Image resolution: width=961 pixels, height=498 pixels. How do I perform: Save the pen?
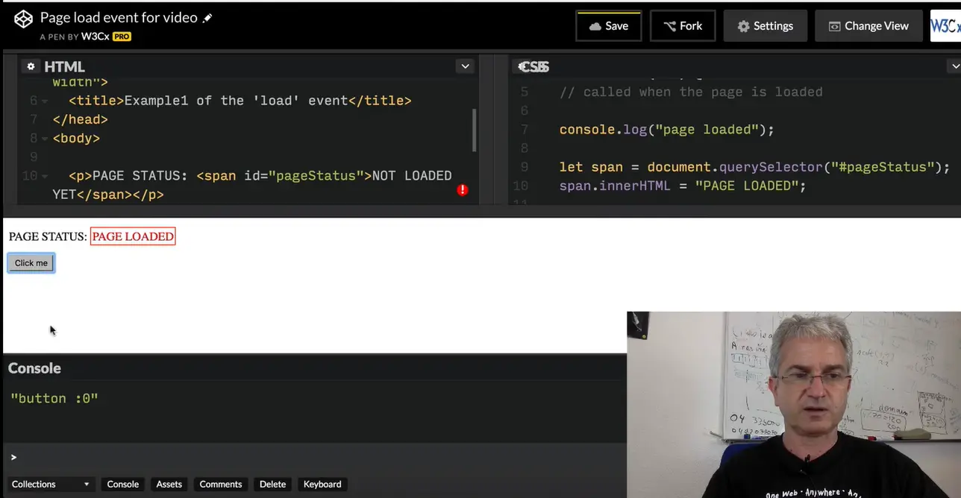608,25
